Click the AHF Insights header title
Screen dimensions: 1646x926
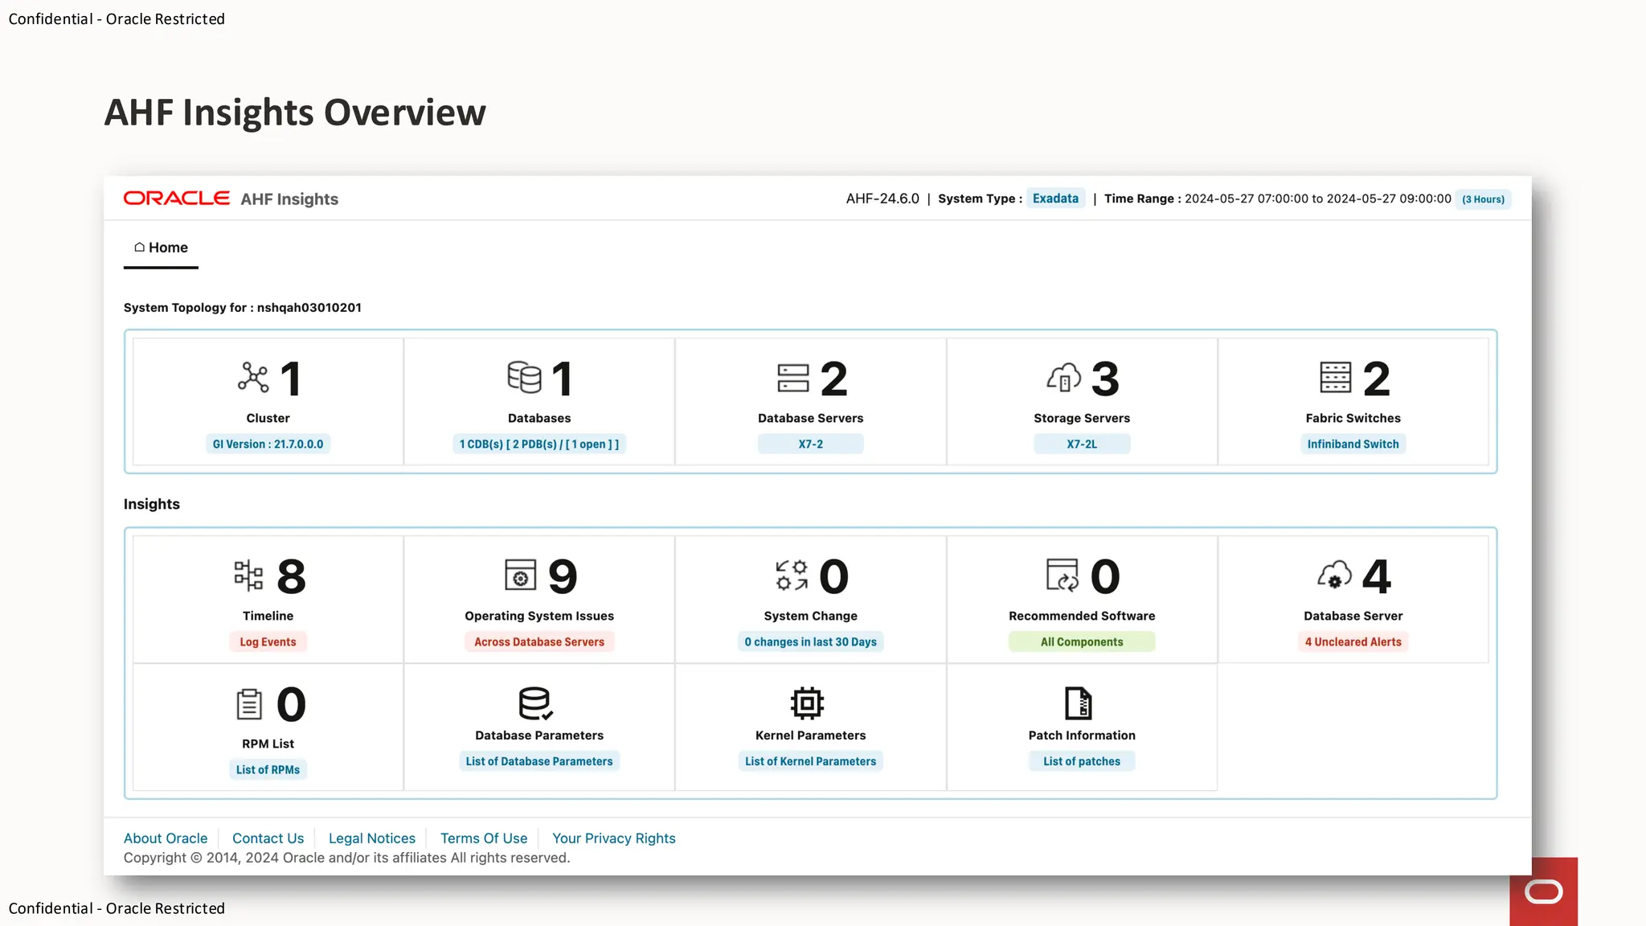point(289,199)
